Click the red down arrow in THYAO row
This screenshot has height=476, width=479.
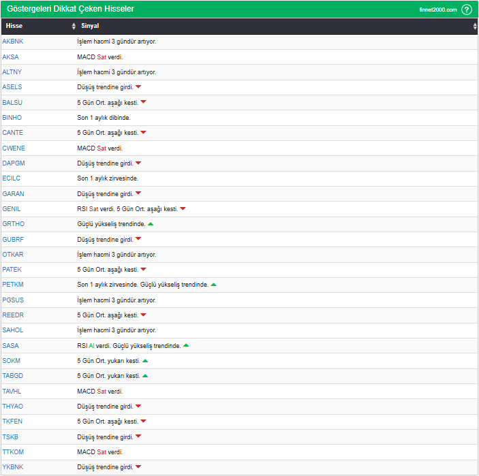(138, 407)
